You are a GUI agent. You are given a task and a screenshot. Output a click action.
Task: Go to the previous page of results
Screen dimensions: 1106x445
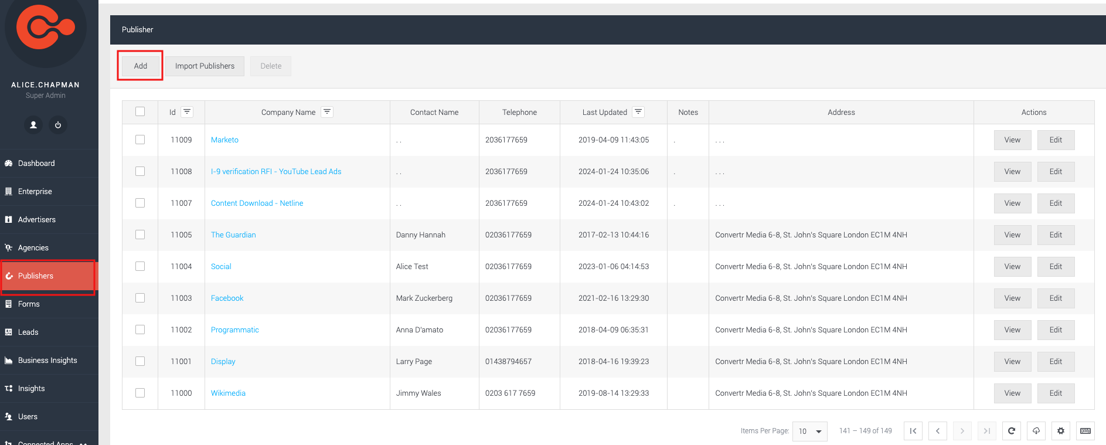click(x=938, y=431)
